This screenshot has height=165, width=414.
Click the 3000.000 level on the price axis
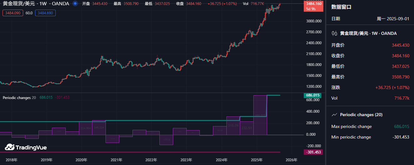pyautogui.click(x=313, y=21)
